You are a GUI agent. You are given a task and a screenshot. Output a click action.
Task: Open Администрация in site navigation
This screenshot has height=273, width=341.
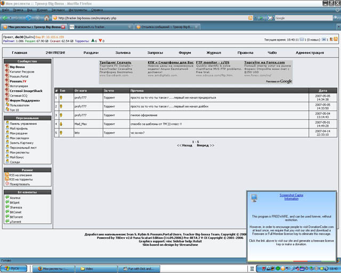(310, 53)
